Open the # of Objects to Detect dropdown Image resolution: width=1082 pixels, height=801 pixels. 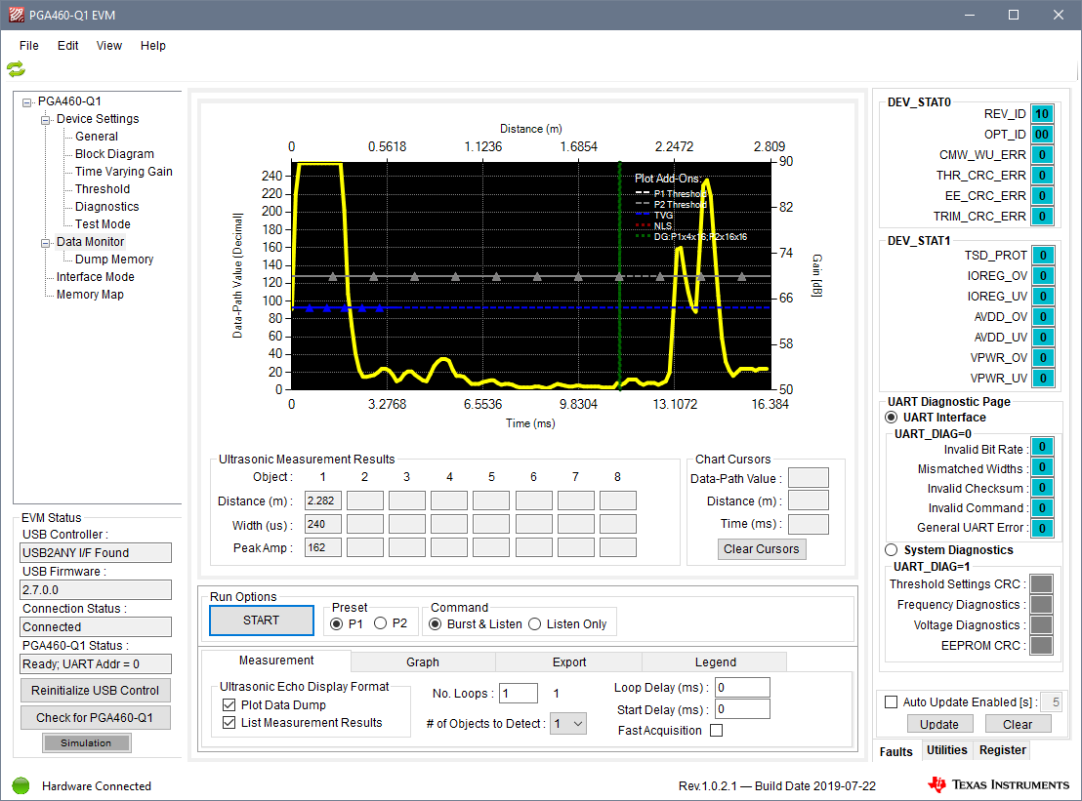(568, 723)
